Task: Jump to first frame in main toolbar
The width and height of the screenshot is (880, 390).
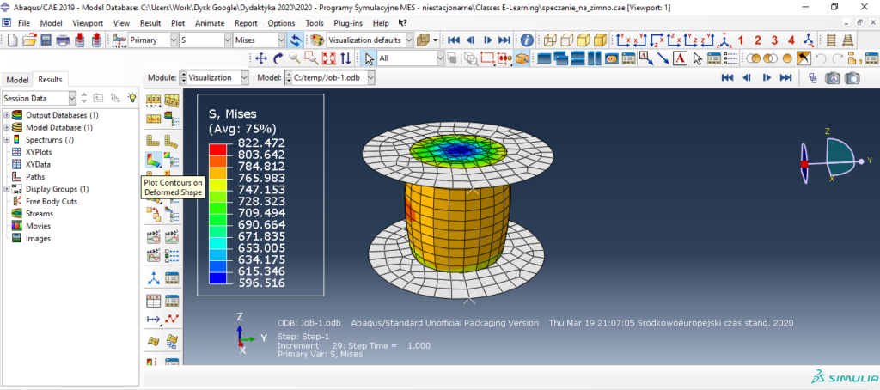Action: coord(454,40)
